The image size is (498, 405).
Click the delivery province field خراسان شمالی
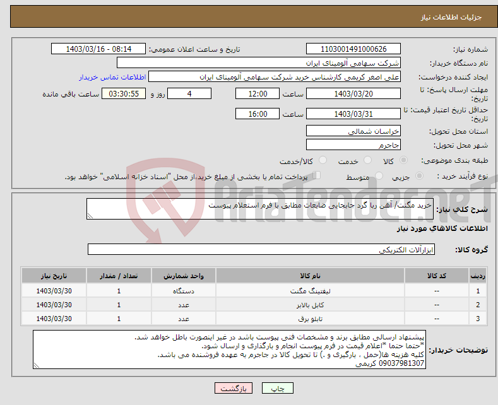coord(353,131)
